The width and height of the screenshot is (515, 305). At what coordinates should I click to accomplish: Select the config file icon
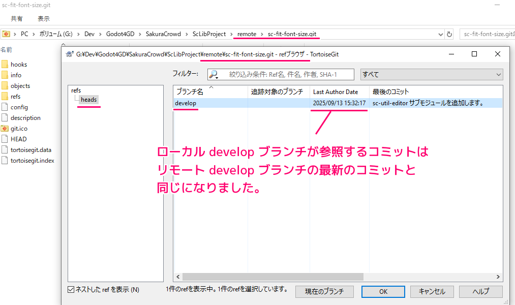(x=5, y=107)
